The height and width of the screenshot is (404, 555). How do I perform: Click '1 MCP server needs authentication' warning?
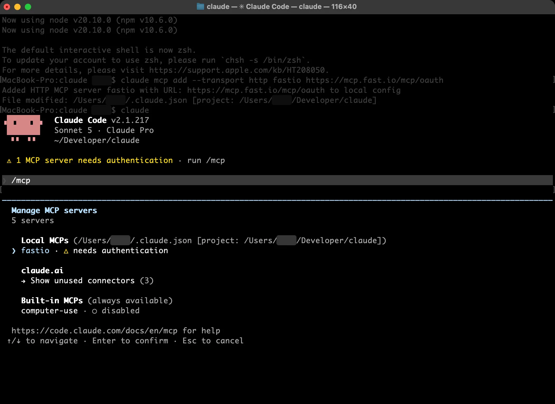[94, 160]
